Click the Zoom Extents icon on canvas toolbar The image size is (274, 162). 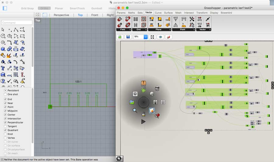coord(153,37)
